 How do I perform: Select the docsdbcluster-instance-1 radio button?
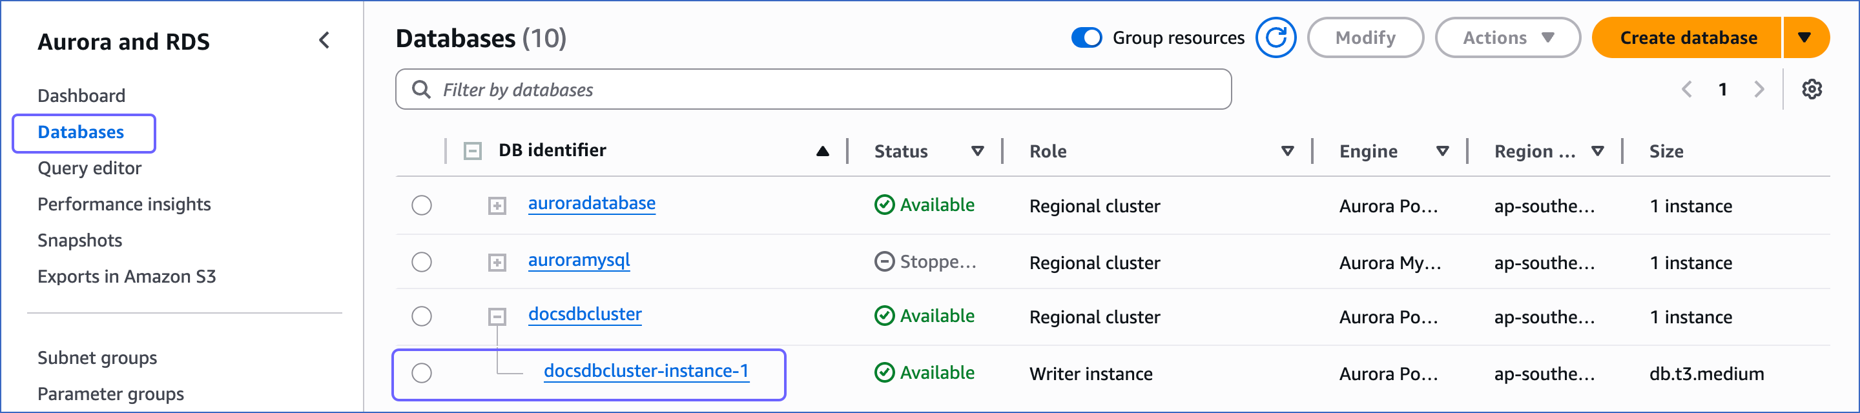tap(422, 372)
